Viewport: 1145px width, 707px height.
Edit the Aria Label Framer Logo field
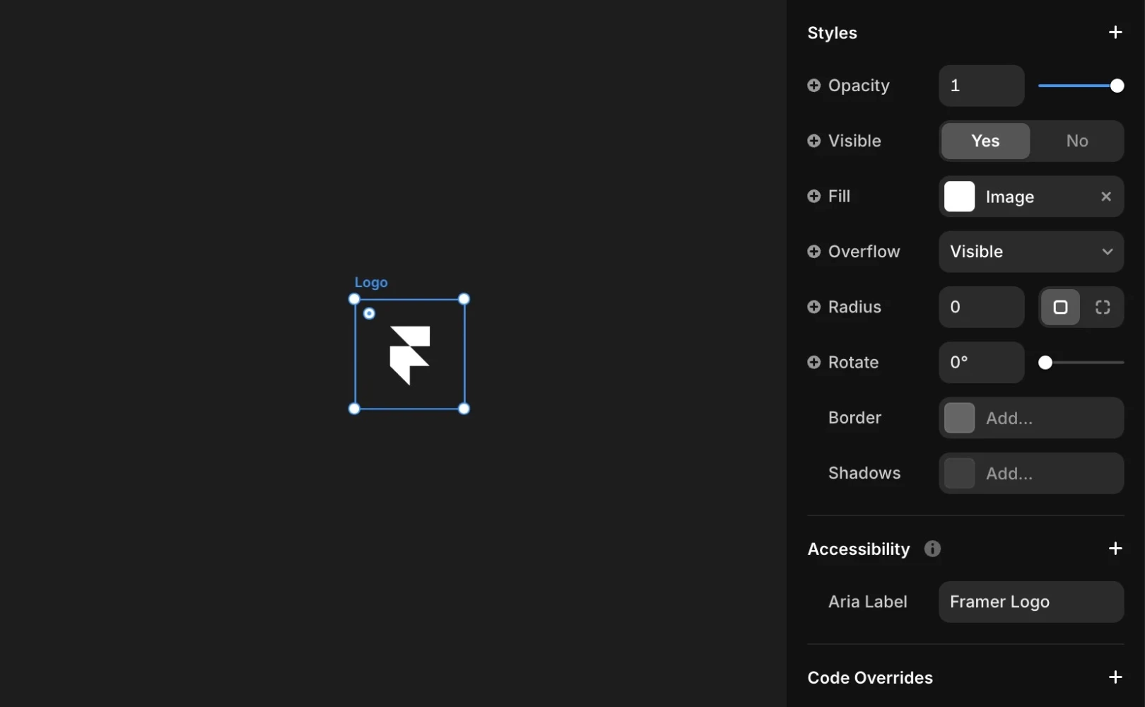coord(1031,602)
